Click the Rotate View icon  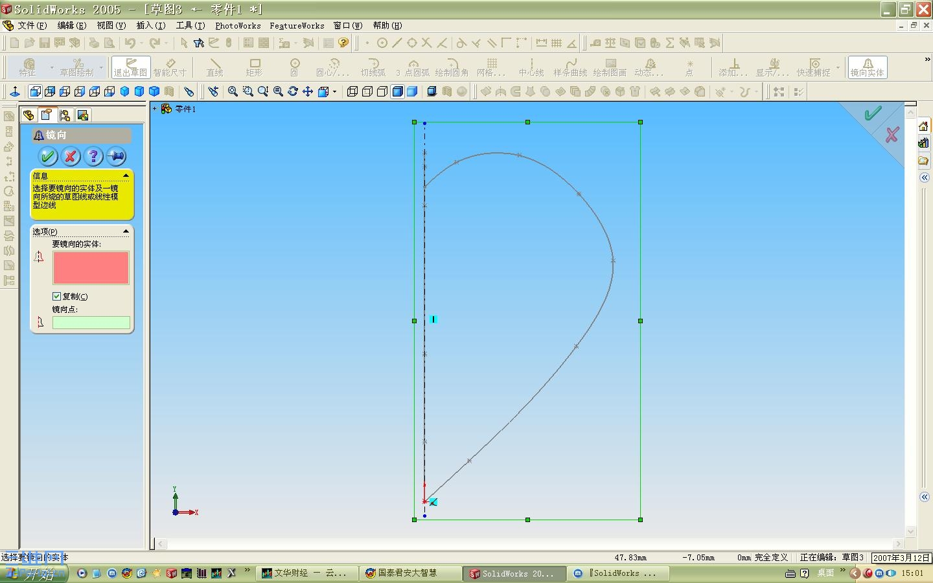click(x=293, y=91)
